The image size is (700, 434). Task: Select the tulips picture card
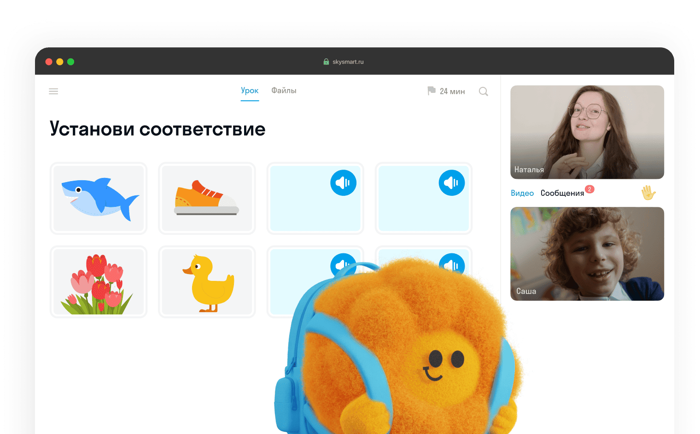[x=99, y=281]
